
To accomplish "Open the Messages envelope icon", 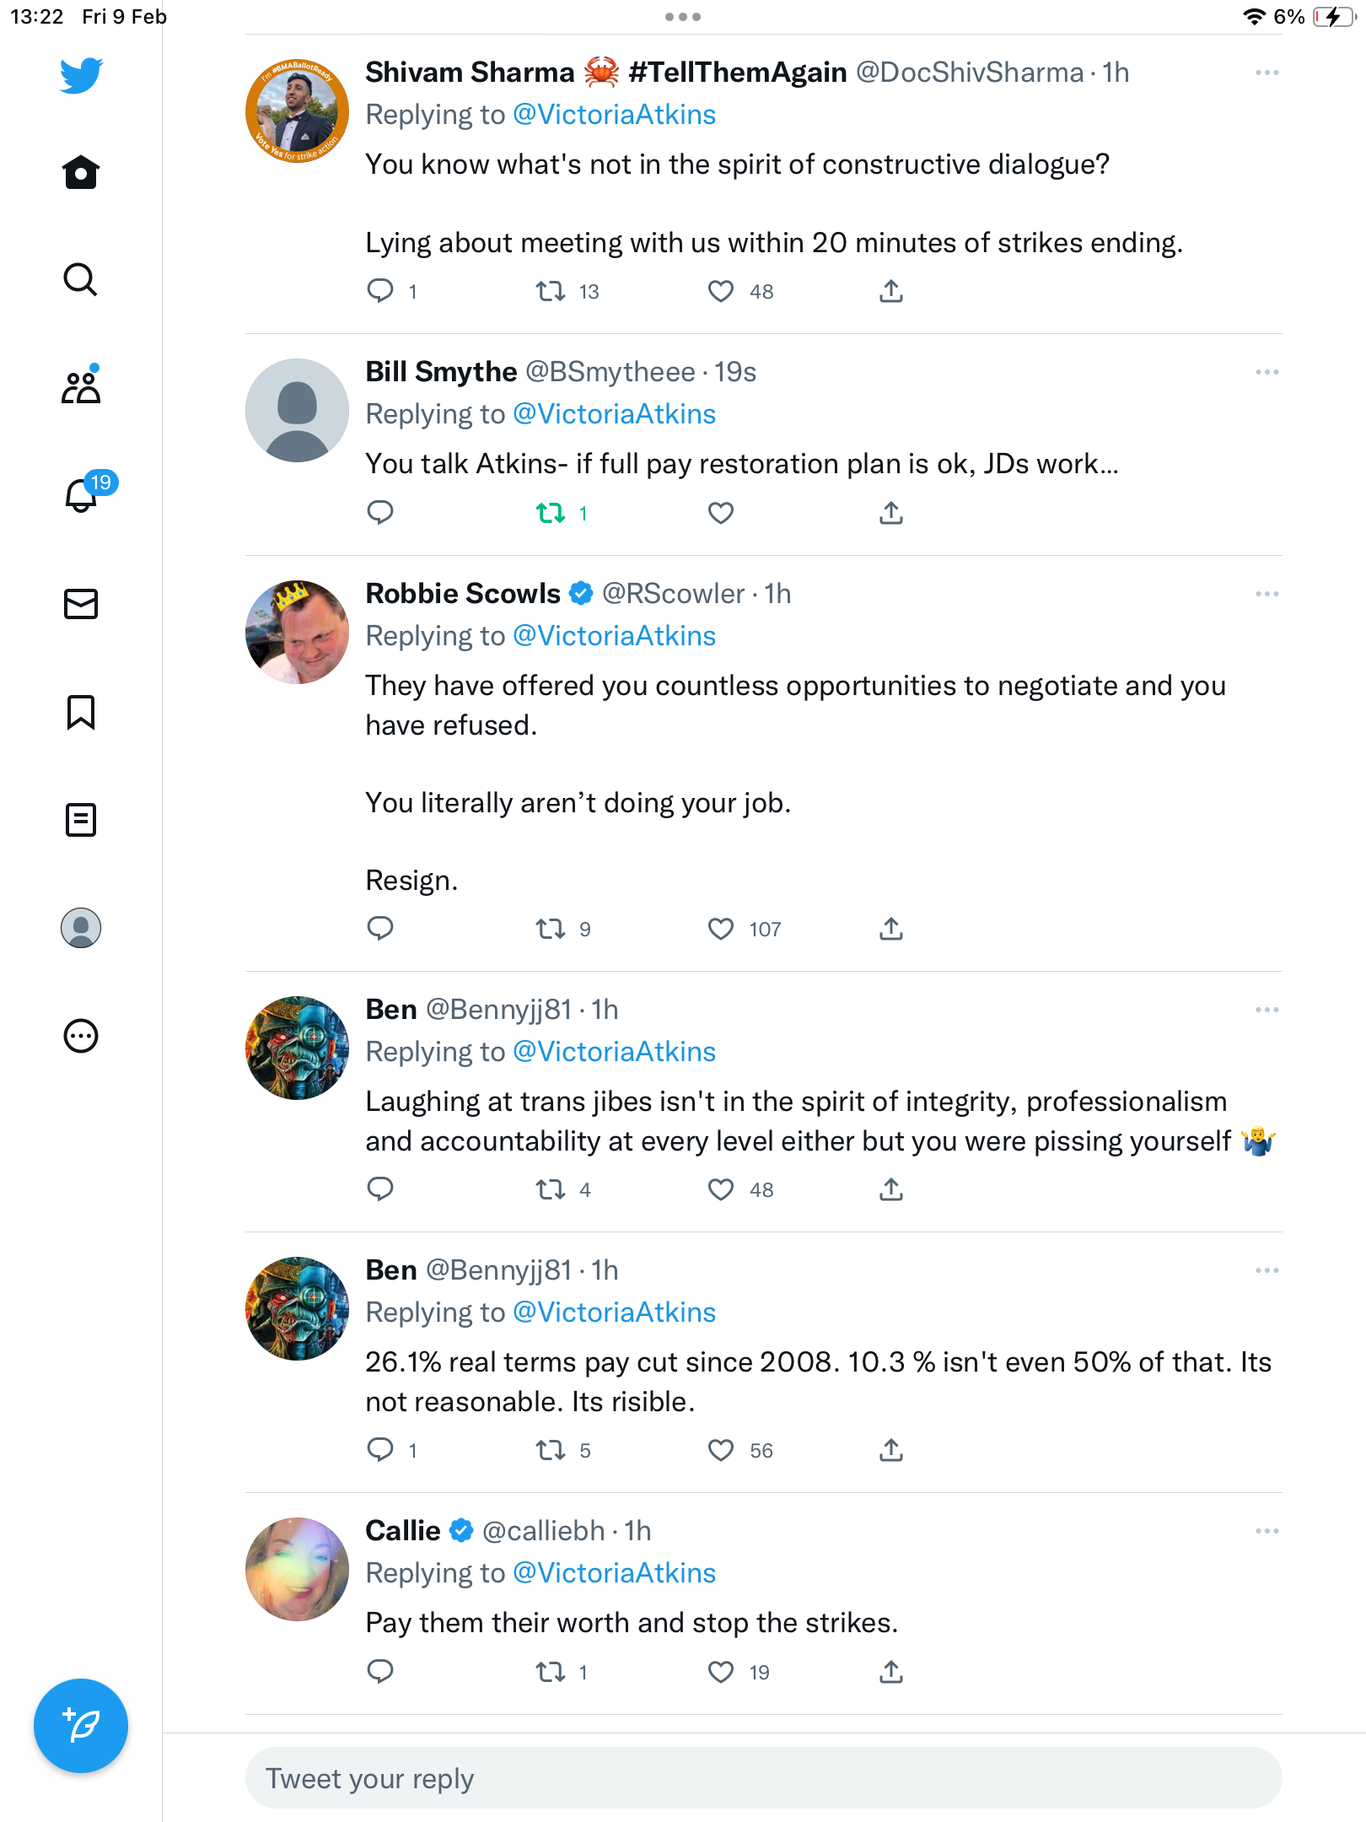I will (81, 604).
